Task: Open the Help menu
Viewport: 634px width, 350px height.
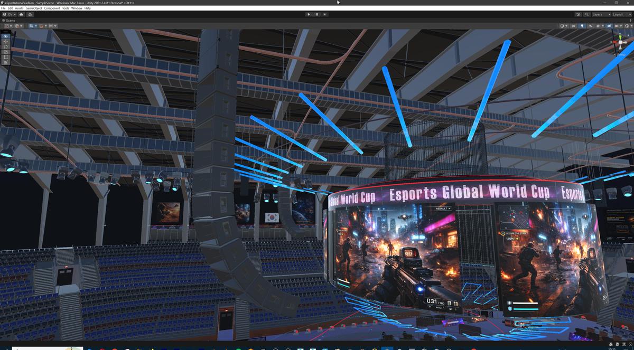Action: (x=88, y=8)
